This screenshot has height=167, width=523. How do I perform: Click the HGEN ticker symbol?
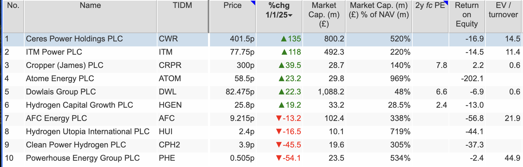click(x=170, y=105)
